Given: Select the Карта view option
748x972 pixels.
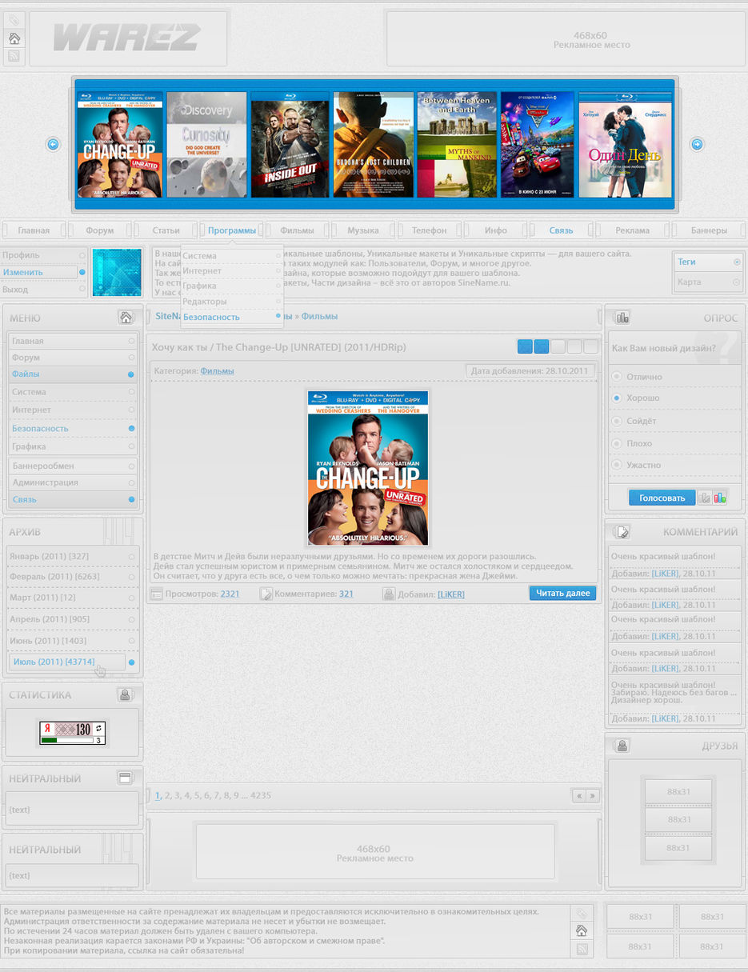Looking at the screenshot, I should [709, 282].
